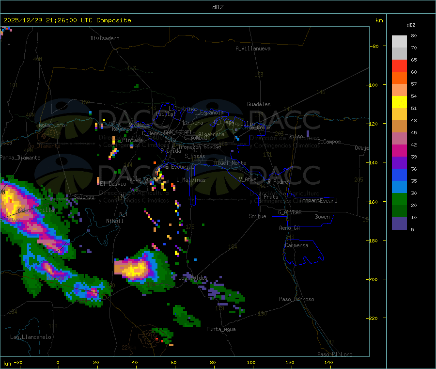Image resolution: width=436 pixels, height=369 pixels.
Task: Click the Pampa_Diamante map label
Action: pos(20,158)
